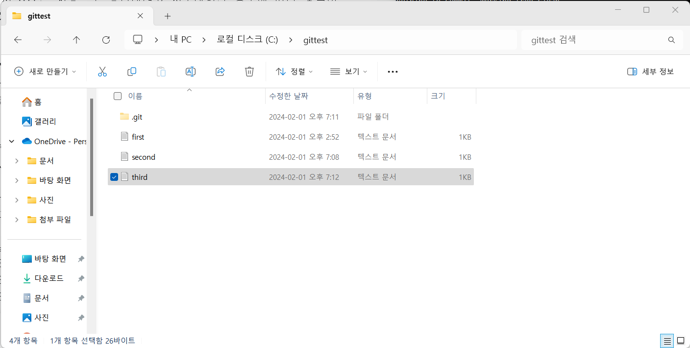Screen dimensions: 690x348
Task: Sort by 유형 column header
Action: 365,96
